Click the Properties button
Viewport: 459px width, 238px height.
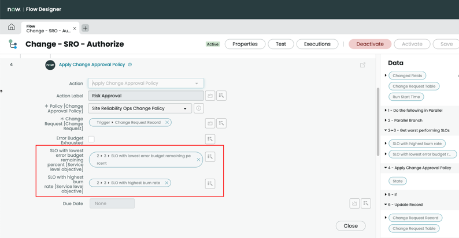(245, 44)
